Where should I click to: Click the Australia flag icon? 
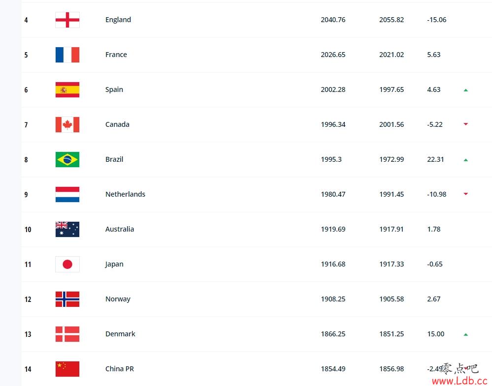coord(67,229)
